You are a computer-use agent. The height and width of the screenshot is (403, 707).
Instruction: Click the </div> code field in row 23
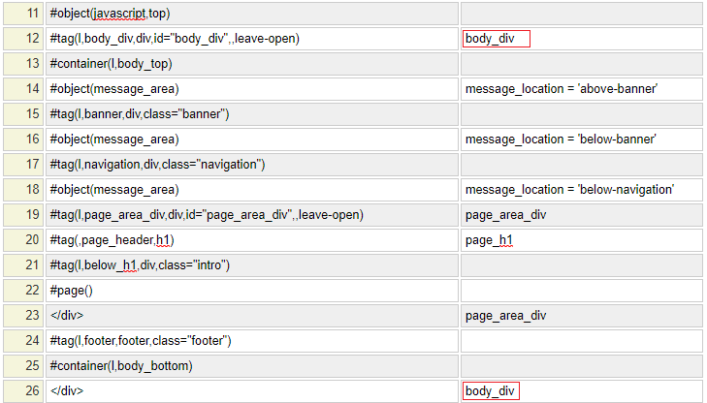pos(250,316)
